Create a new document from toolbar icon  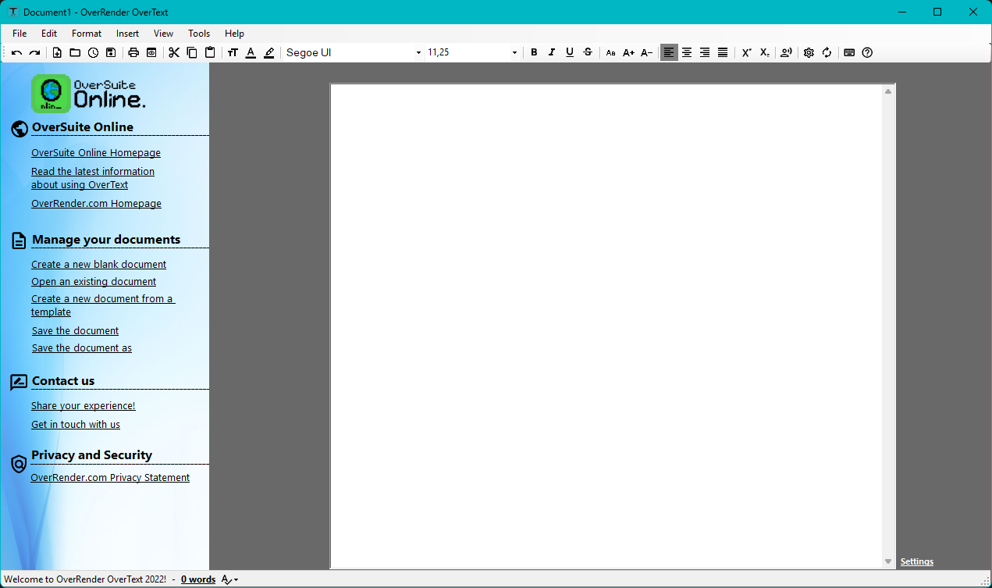tap(57, 53)
